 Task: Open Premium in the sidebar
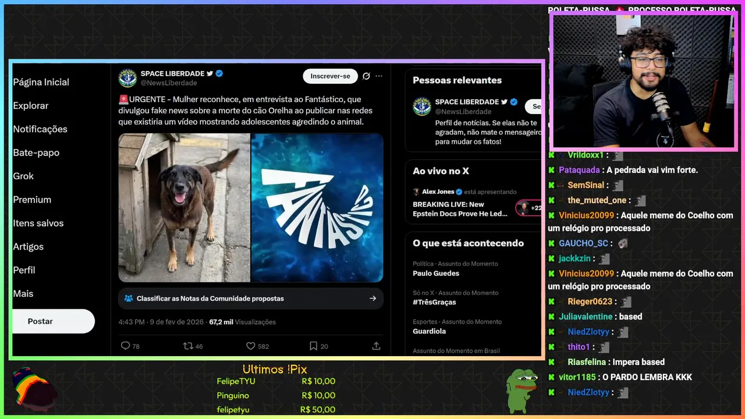pyautogui.click(x=32, y=200)
